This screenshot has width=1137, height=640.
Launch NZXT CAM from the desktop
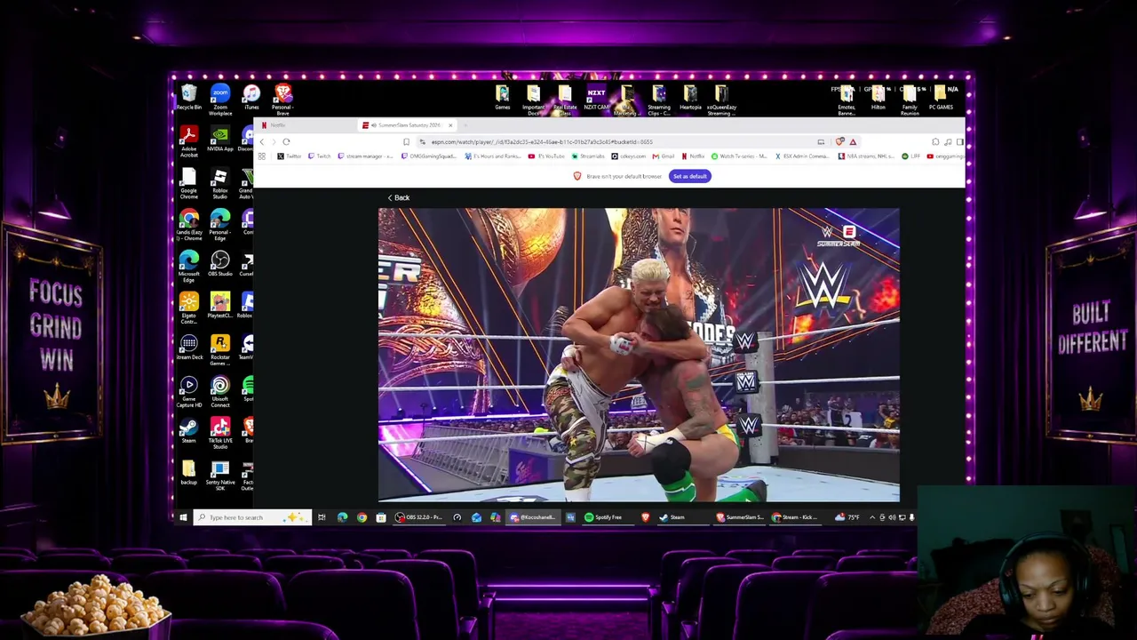coord(596,97)
